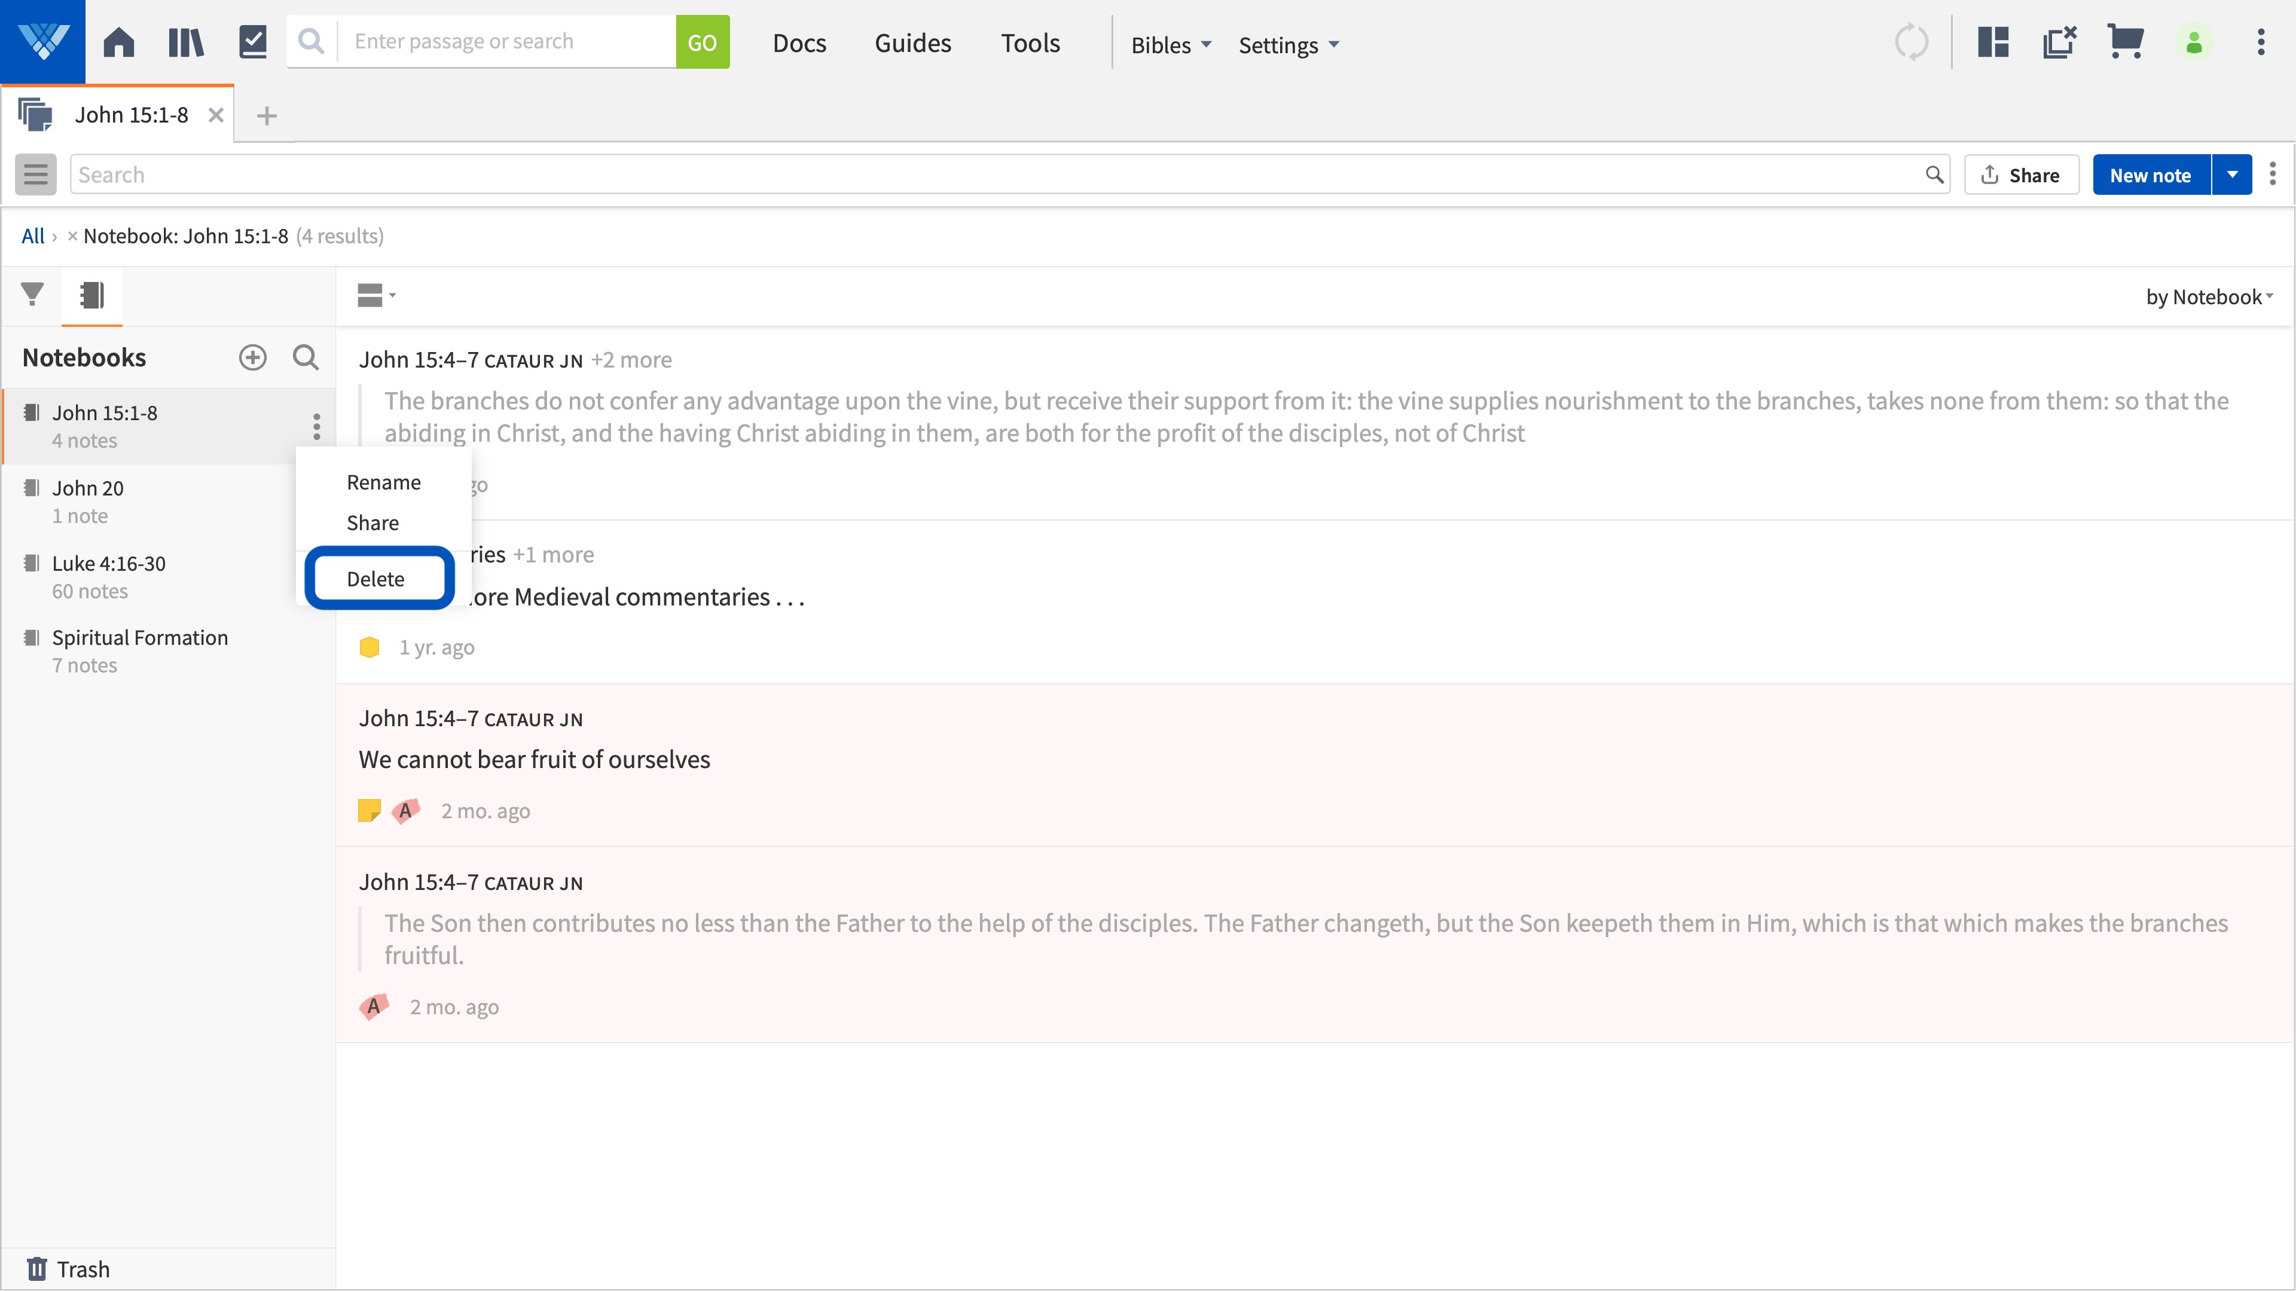Click the +1 more references link
2296x1291 pixels.
552,554
